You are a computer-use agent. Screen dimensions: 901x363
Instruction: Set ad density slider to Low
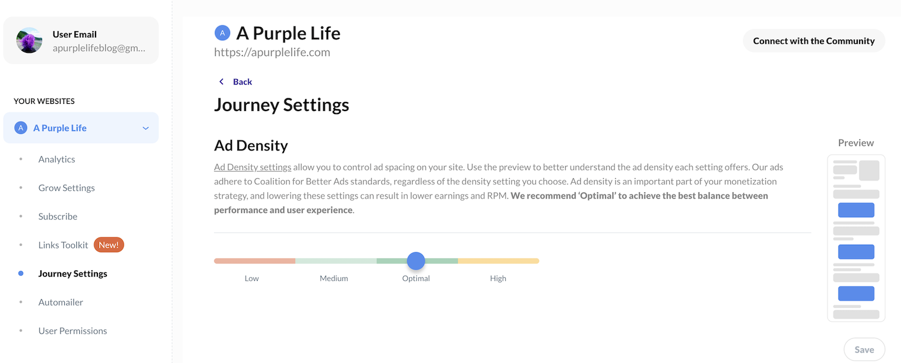coord(254,261)
